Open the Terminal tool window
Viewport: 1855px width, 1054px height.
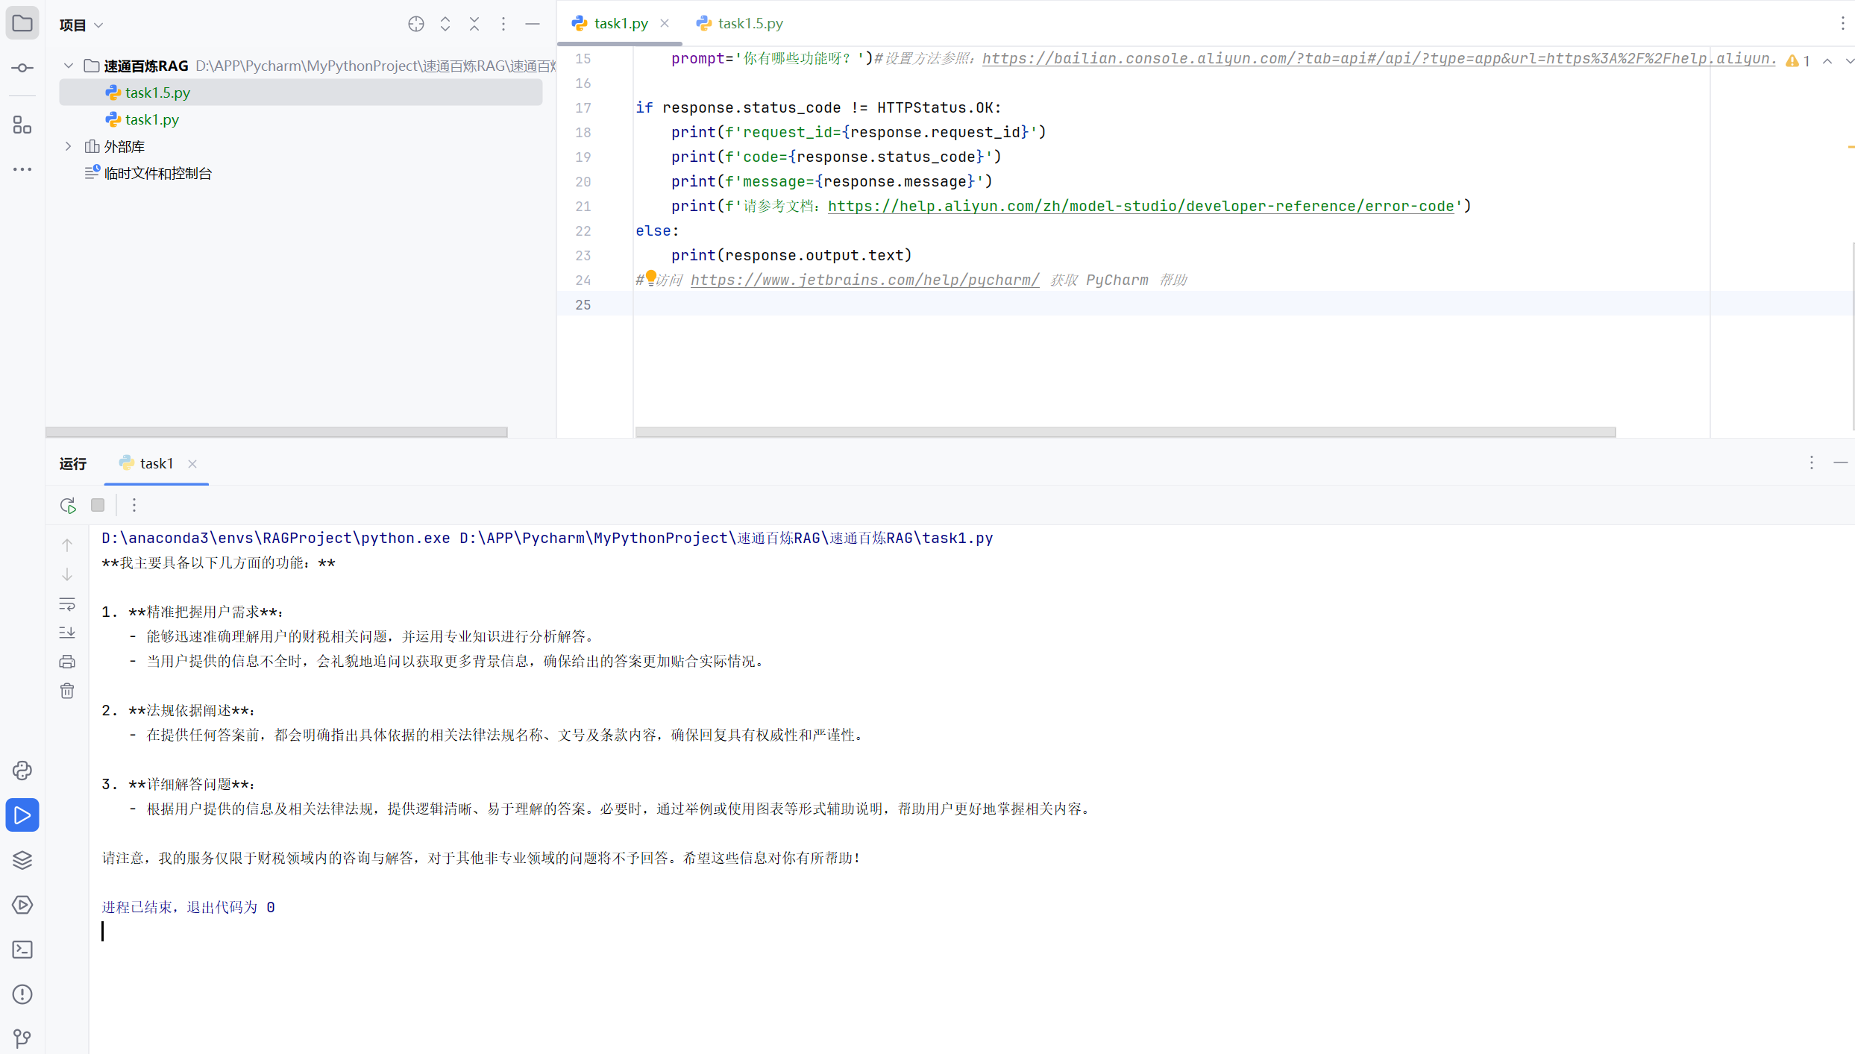(22, 950)
